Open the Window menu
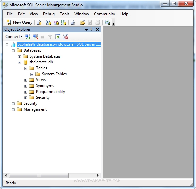 (82, 14)
